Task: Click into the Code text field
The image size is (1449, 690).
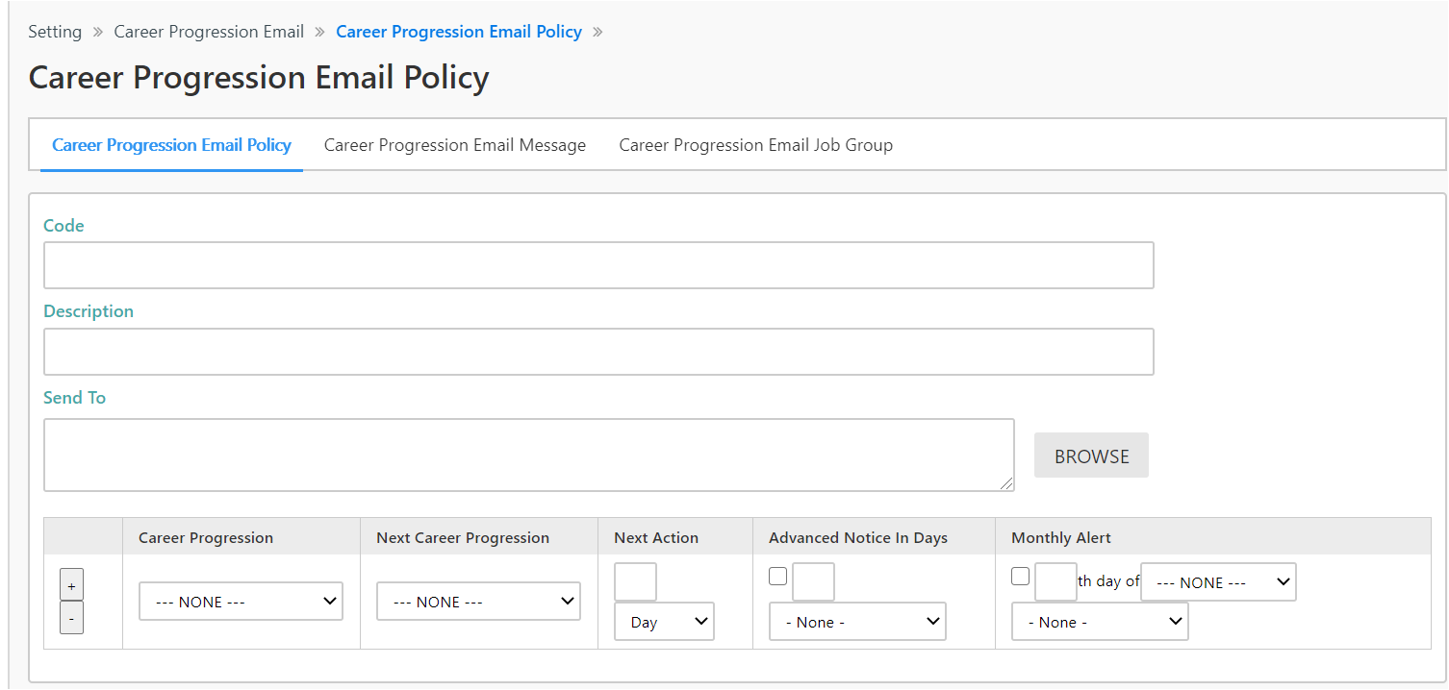Action: (x=597, y=265)
